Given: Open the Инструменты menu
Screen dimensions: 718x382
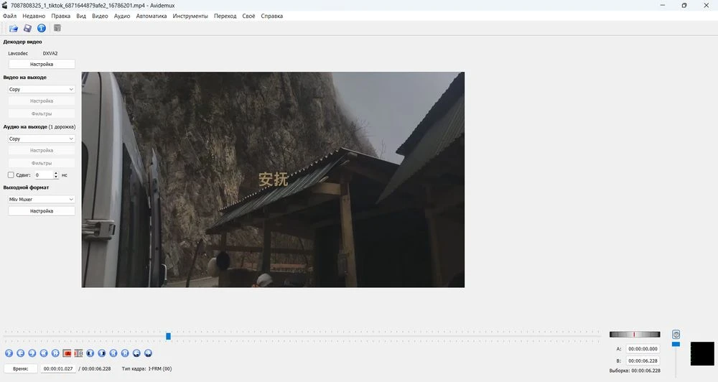Looking at the screenshot, I should (x=190, y=16).
